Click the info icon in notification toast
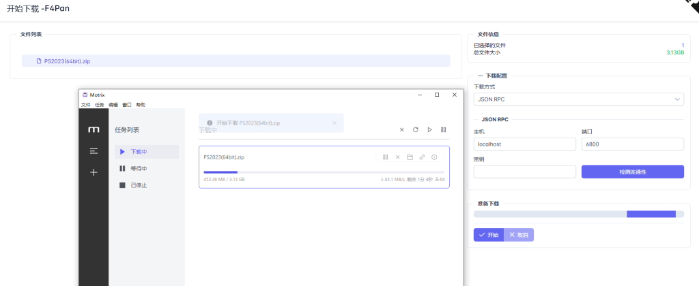Viewport: 699px width, 286px height. tap(210, 123)
